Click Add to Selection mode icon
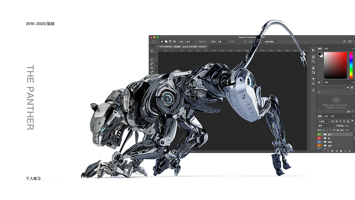The width and height of the screenshot is (355, 200). pyautogui.click(x=166, y=41)
